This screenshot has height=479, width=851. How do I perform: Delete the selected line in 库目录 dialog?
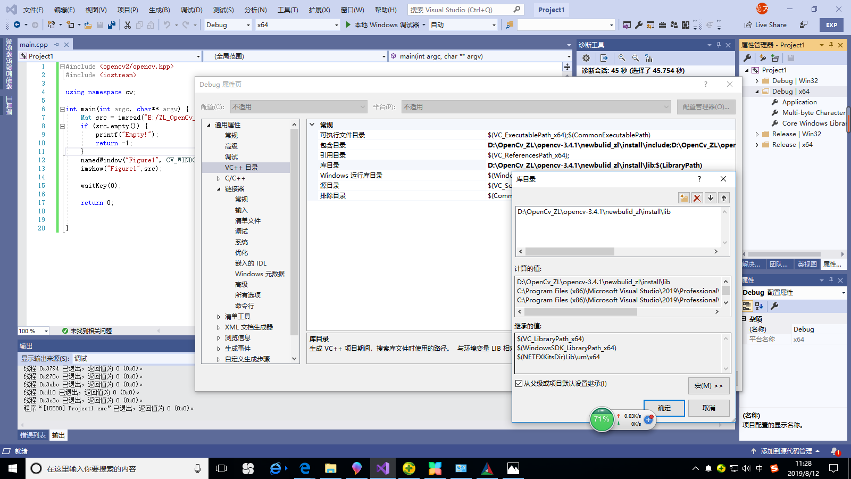[697, 198]
